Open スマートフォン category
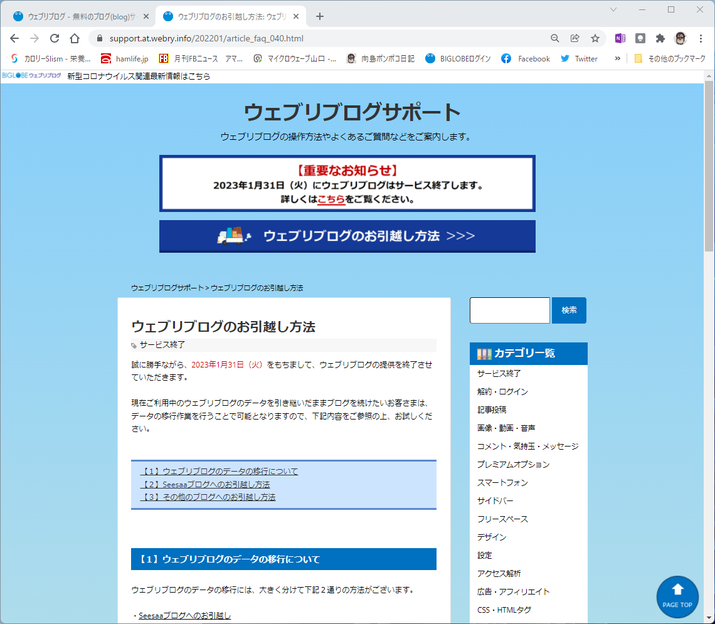Viewport: 715px width, 624px height. point(502,483)
